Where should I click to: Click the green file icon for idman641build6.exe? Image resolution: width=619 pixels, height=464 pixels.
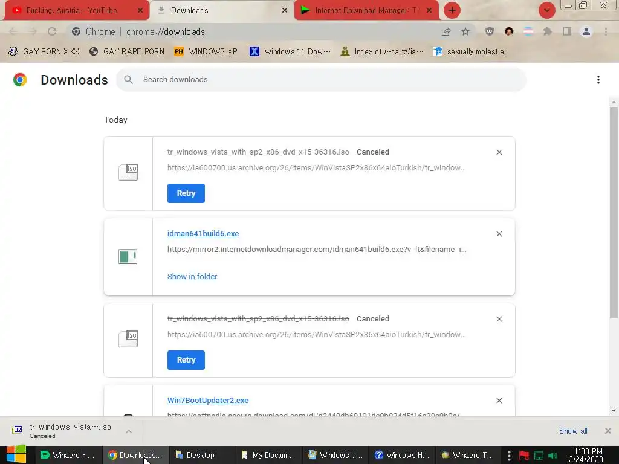pyautogui.click(x=128, y=256)
